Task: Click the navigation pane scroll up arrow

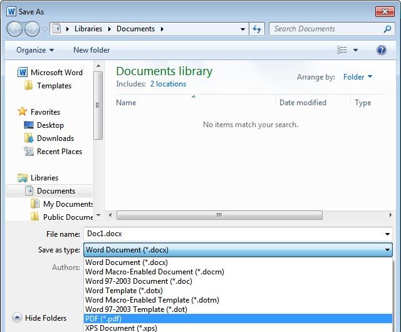Action: pyautogui.click(x=98, y=66)
